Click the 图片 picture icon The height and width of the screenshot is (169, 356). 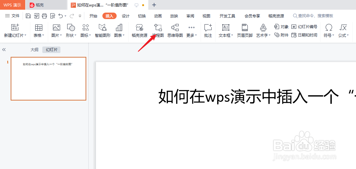(56, 27)
